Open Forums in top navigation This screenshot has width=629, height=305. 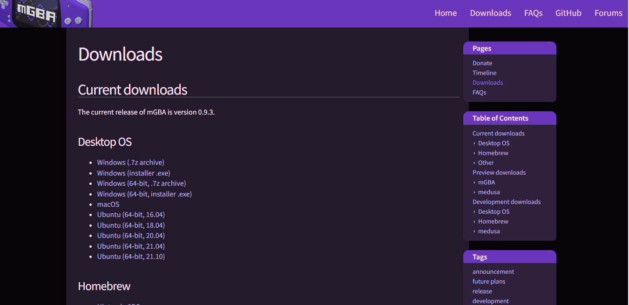[608, 13]
